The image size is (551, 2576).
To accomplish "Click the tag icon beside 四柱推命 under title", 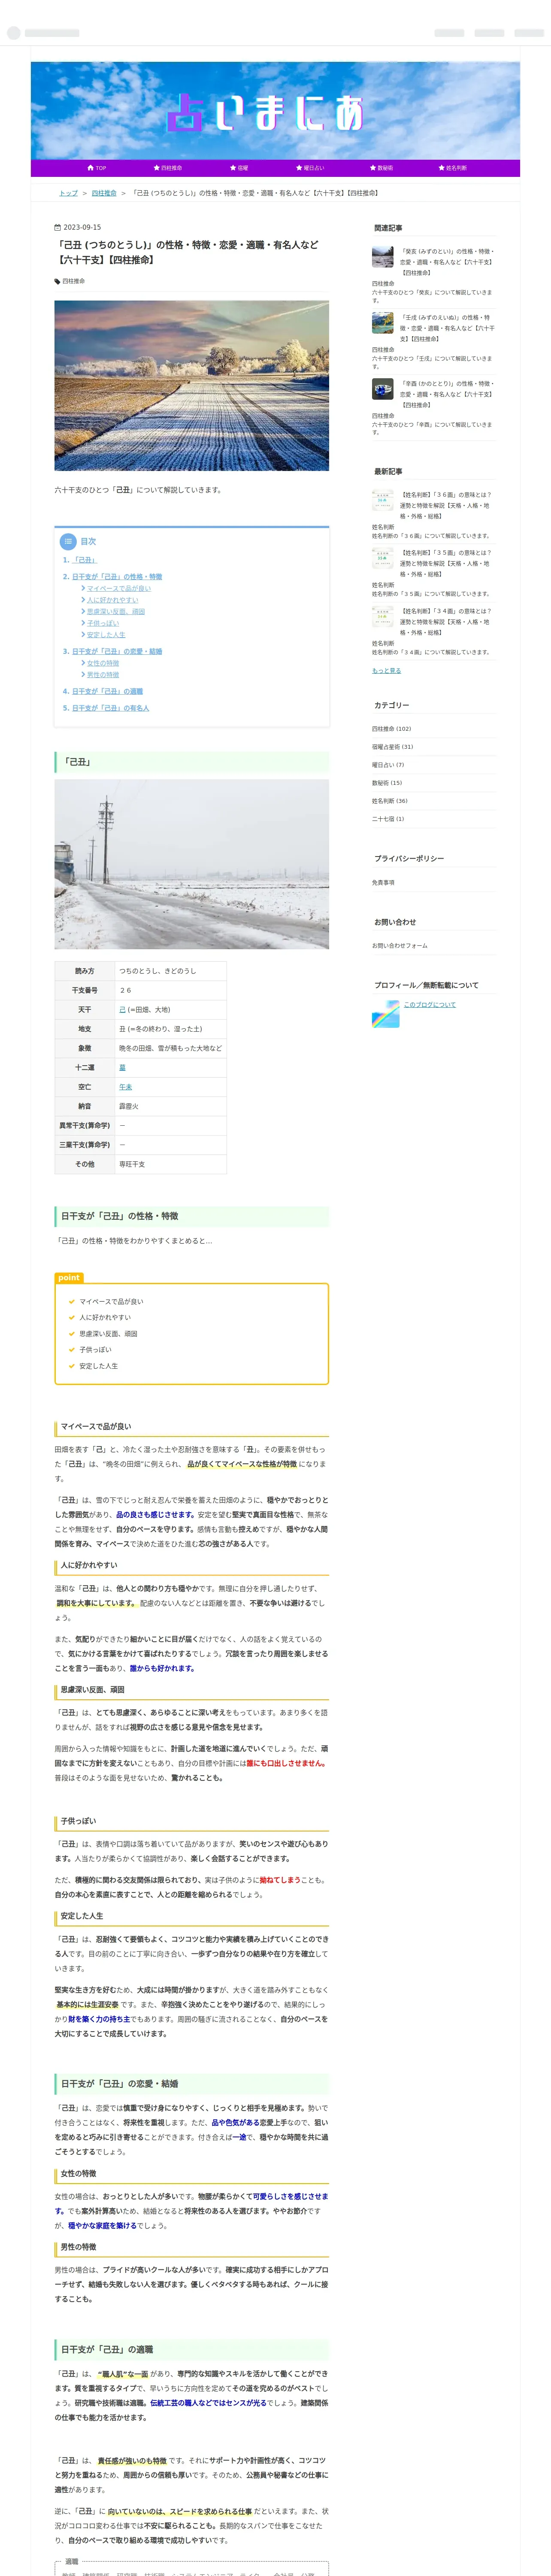I will coord(57,281).
